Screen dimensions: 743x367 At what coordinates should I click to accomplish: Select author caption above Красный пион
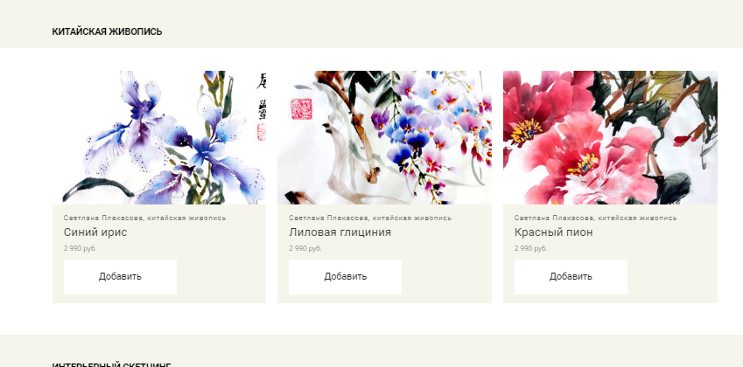point(596,218)
